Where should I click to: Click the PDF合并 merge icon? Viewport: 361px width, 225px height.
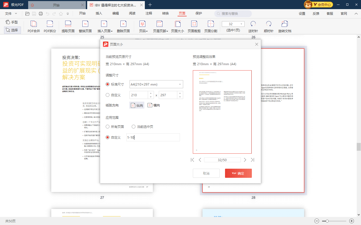[34, 24]
